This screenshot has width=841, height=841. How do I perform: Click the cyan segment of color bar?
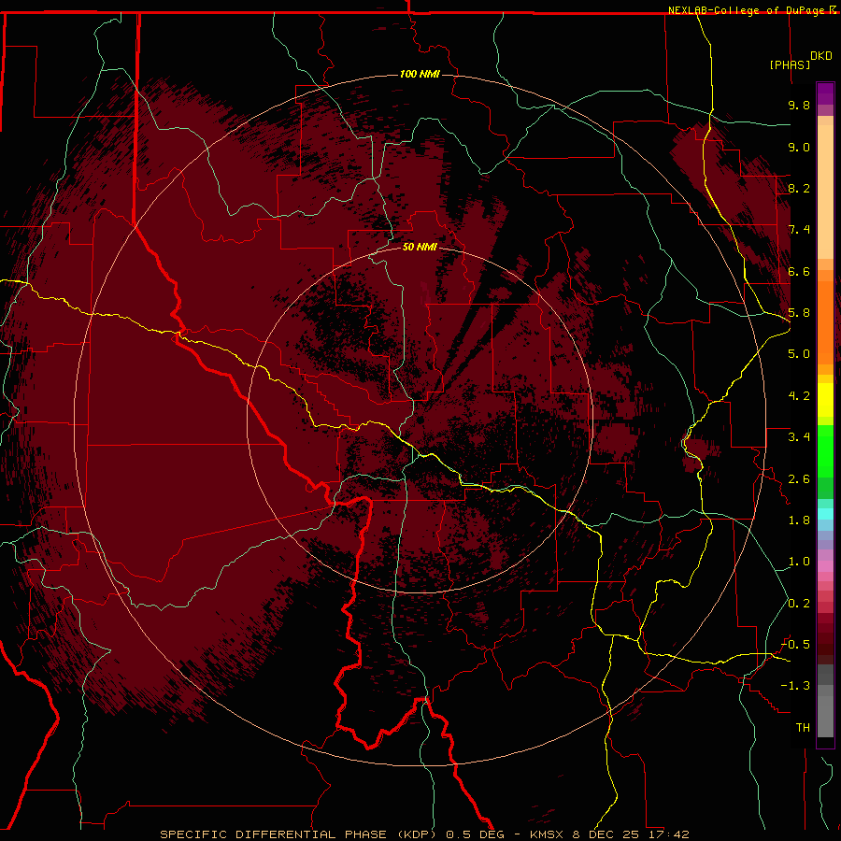[825, 514]
